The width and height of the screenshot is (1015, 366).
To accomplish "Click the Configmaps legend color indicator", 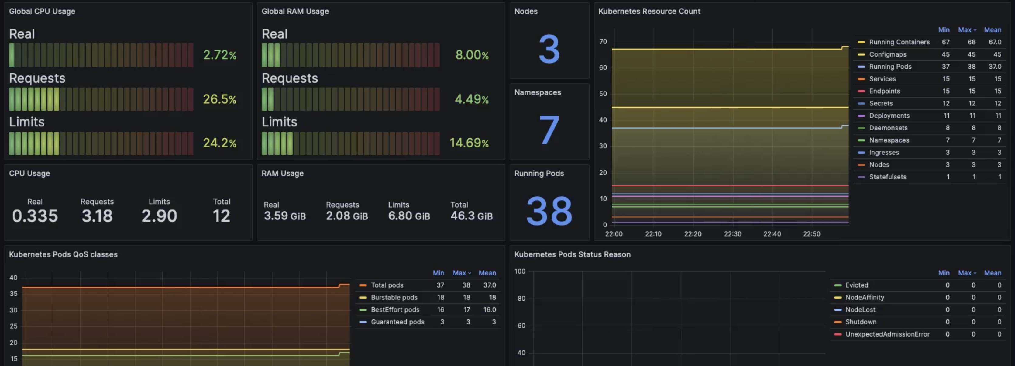I will pos(861,54).
